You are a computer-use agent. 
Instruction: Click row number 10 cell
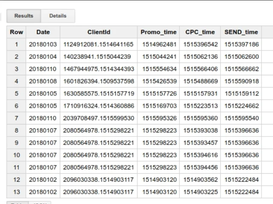pyautogui.click(x=17, y=155)
